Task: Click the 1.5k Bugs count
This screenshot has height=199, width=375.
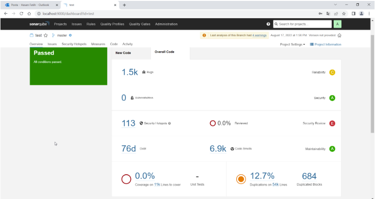Action: pyautogui.click(x=129, y=72)
